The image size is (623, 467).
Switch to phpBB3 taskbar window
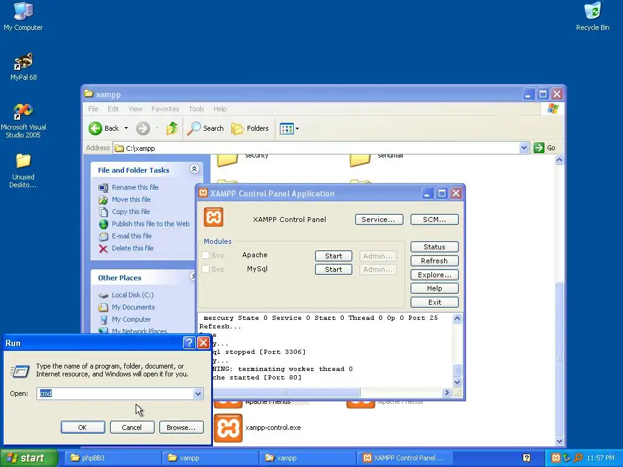113,458
